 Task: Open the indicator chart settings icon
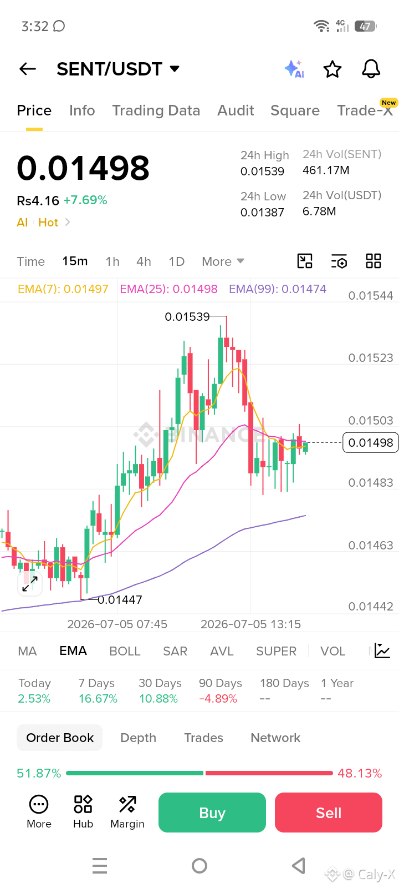382,650
